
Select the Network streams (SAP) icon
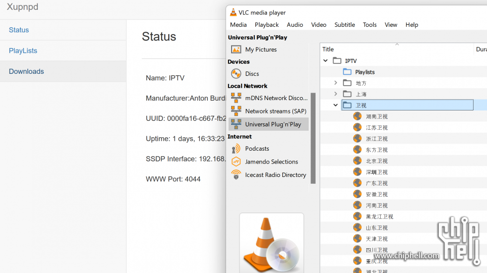click(x=236, y=111)
